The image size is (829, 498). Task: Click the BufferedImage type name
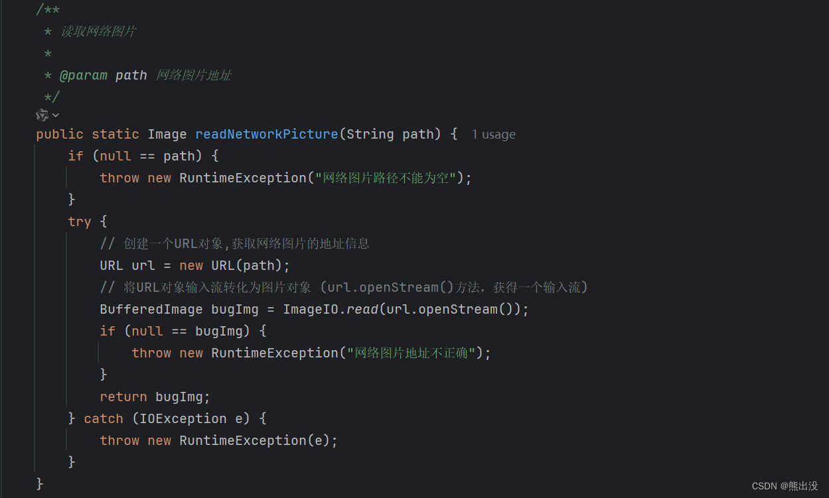[x=151, y=309]
